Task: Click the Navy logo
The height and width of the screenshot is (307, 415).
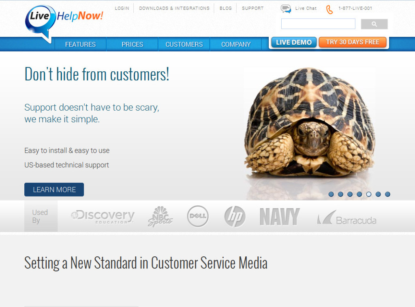Action: pos(280,217)
